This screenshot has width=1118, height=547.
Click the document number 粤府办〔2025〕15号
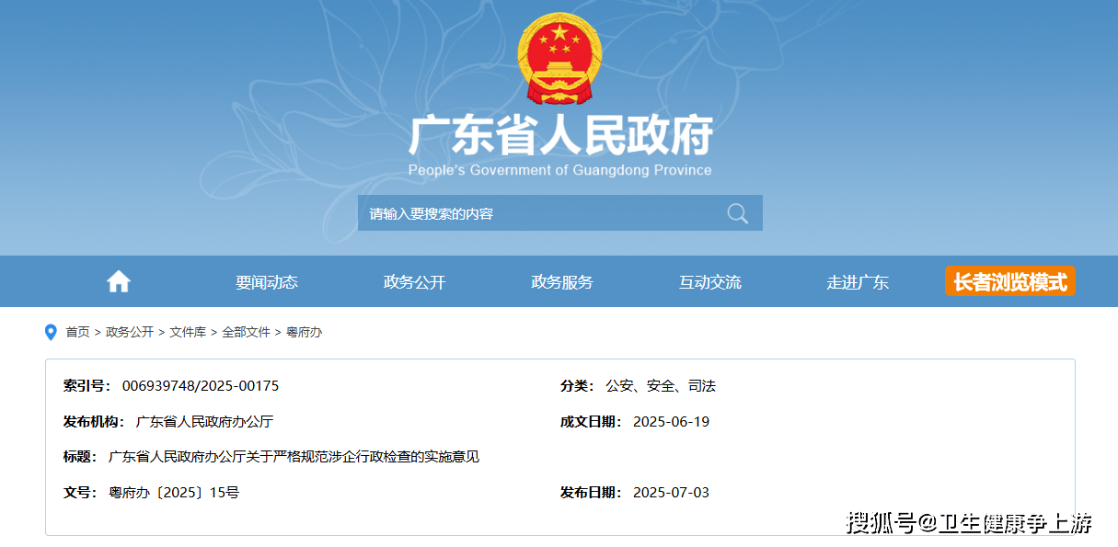click(x=174, y=492)
